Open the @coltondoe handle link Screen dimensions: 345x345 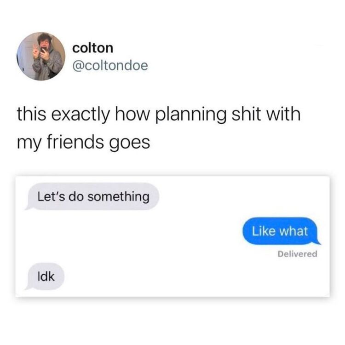[110, 66]
